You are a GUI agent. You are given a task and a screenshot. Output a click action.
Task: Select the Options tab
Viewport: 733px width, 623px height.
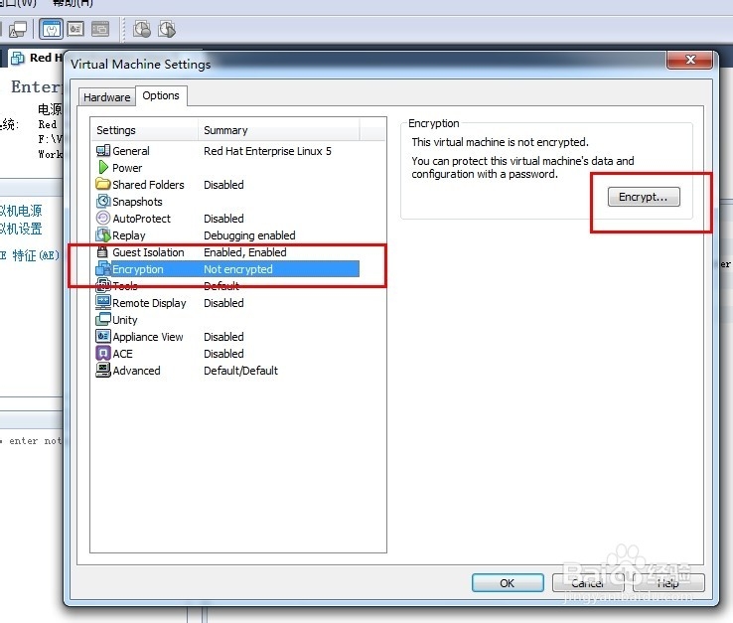(x=161, y=95)
